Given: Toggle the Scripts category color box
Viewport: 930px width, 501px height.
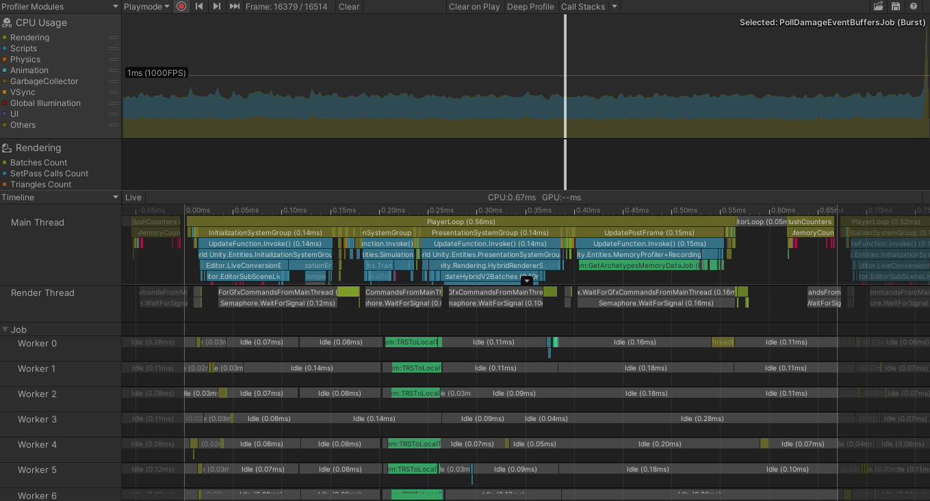Looking at the screenshot, I should tap(5, 49).
